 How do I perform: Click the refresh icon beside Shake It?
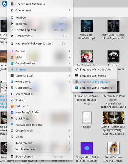coord(12,100)
